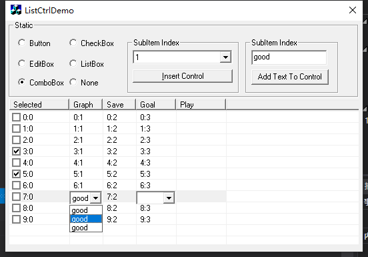Image resolution: width=368 pixels, height=257 pixels.
Task: Click the cell 7:2
Action: coord(112,197)
